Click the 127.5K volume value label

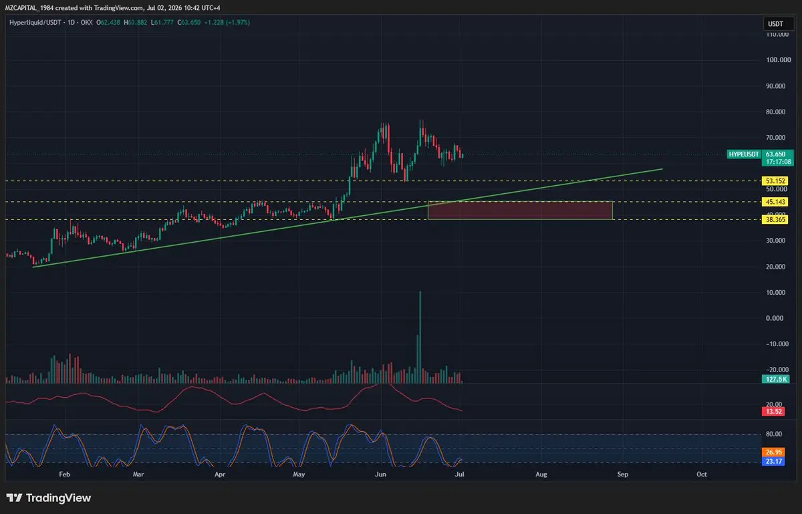pos(775,378)
